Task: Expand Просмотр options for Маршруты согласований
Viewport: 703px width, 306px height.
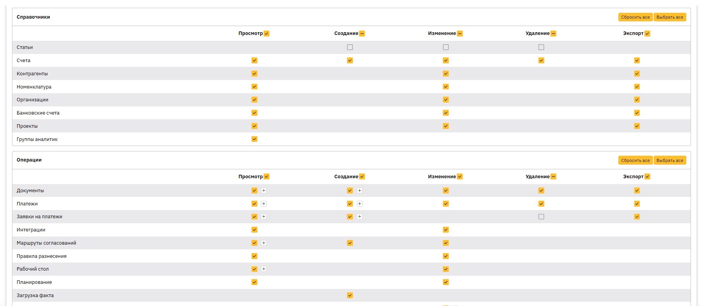Action: coord(264,243)
